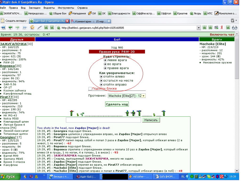Open the Оффтоп bookmark
This screenshot has width=241, height=181.
(x=164, y=13)
